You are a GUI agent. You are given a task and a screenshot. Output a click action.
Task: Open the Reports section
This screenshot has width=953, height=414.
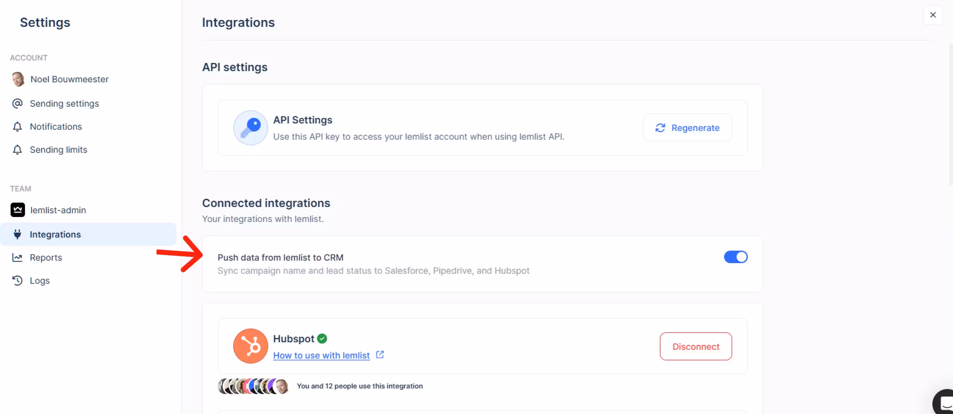click(46, 258)
